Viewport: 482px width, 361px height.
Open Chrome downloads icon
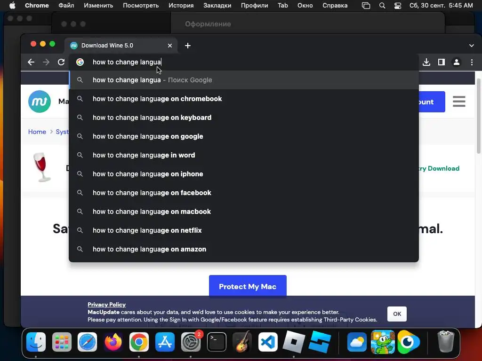coord(426,63)
